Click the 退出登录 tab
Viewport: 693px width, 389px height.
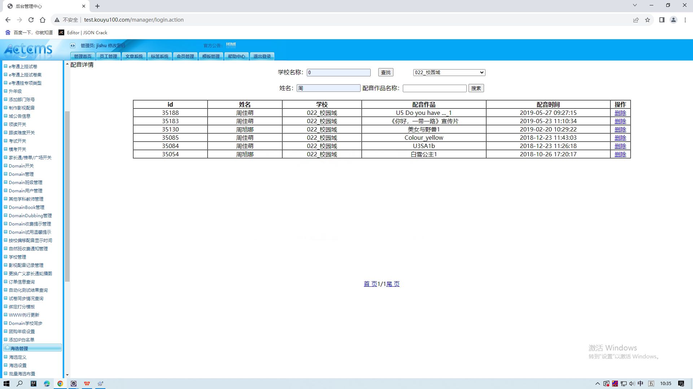click(x=262, y=56)
